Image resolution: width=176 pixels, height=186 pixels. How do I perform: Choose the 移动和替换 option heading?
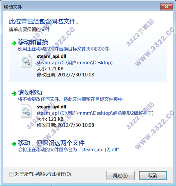33,42
